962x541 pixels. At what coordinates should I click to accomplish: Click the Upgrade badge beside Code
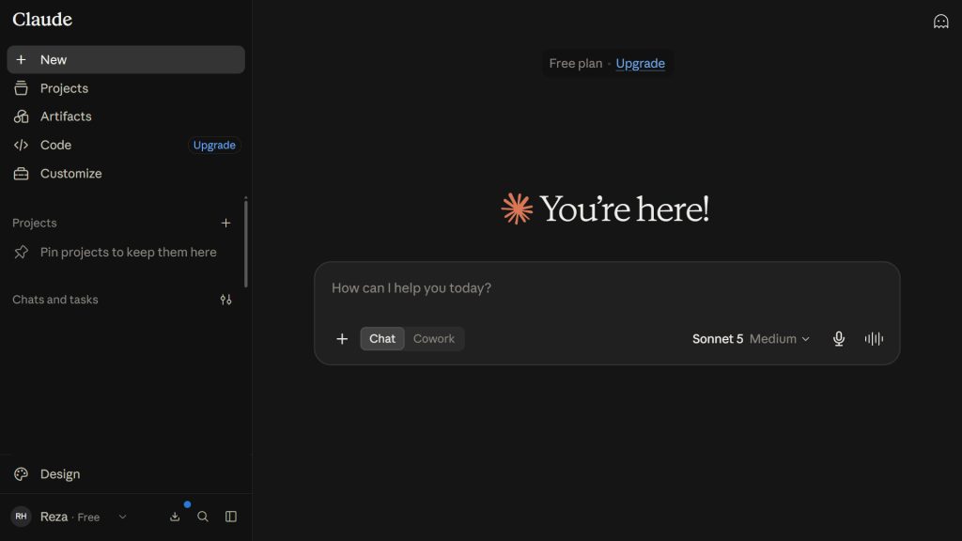[214, 145]
